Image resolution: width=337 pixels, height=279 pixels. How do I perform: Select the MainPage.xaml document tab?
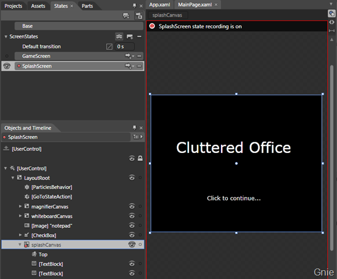pos(195,5)
